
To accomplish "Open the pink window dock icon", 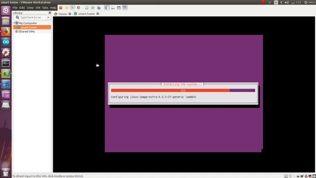I will (x=5, y=94).
